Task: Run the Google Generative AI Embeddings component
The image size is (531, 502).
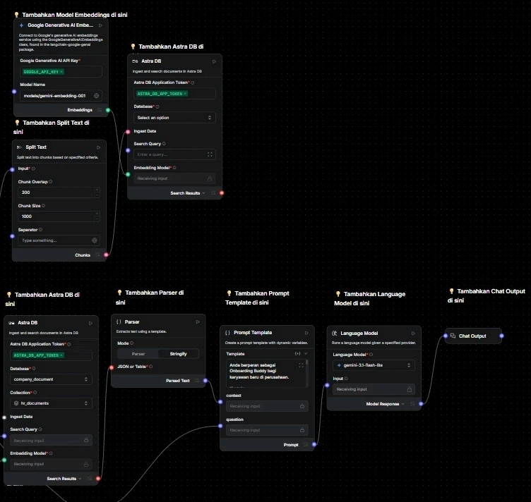Action: click(x=100, y=25)
